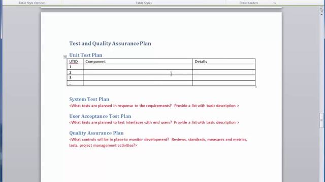Click the vertical scrollbar up arrow
Screen dimensions: 325x182
[321, 15]
